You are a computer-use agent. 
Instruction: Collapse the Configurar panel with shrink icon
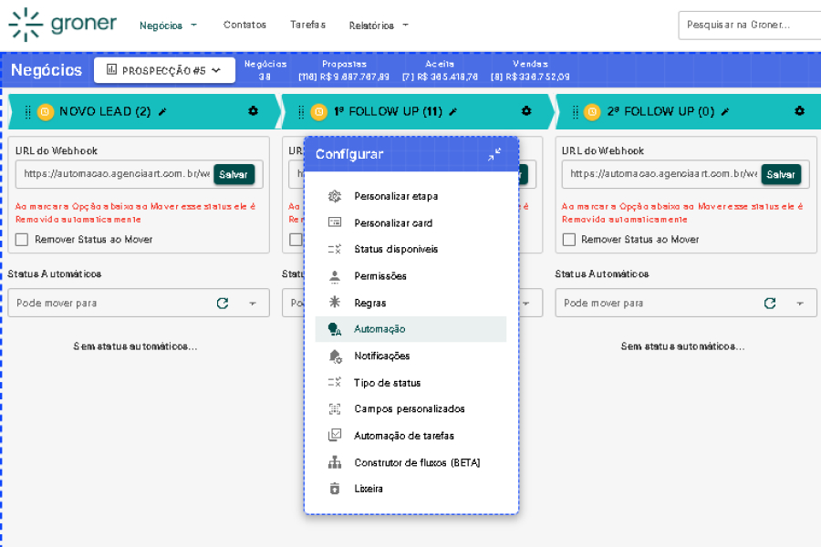point(494,155)
